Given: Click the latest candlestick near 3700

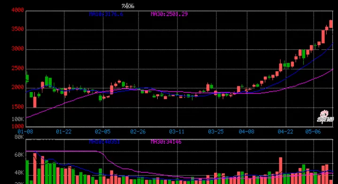Looking at the screenshot, I should point(331,24).
